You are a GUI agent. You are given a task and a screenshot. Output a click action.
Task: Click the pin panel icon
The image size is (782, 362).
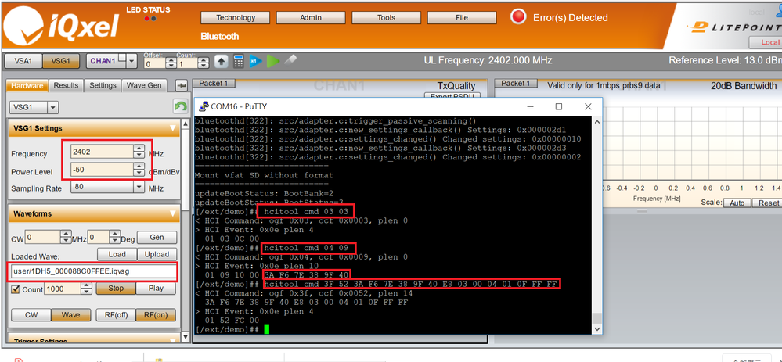[x=182, y=86]
